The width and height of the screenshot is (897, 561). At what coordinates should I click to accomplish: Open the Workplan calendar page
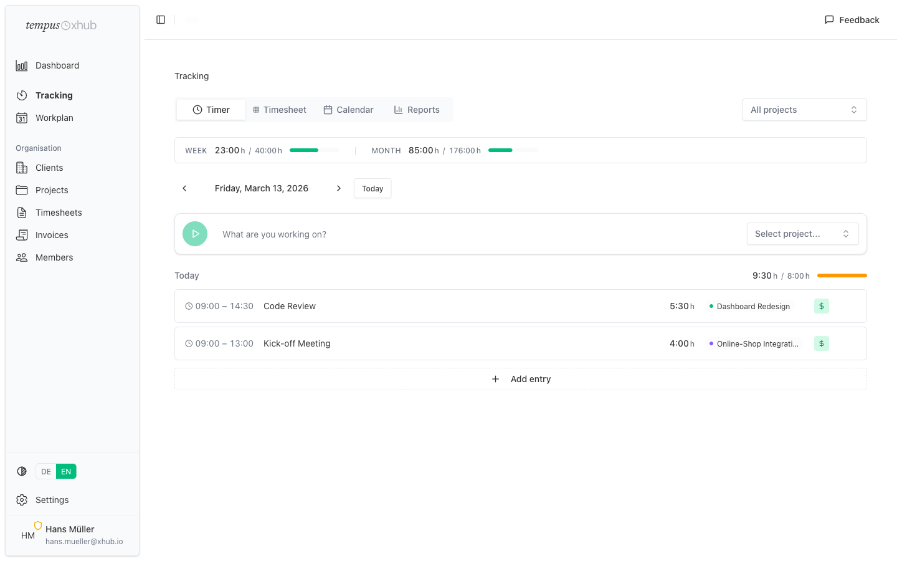(x=54, y=118)
